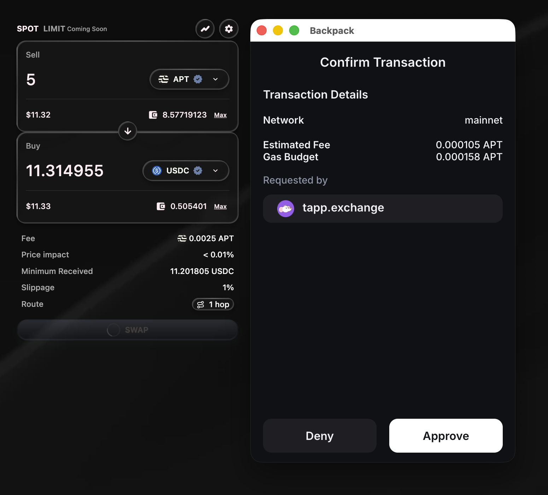This screenshot has height=495, width=548.
Task: Click the wallet icon beside 8.57719123 balance
Action: tap(153, 115)
